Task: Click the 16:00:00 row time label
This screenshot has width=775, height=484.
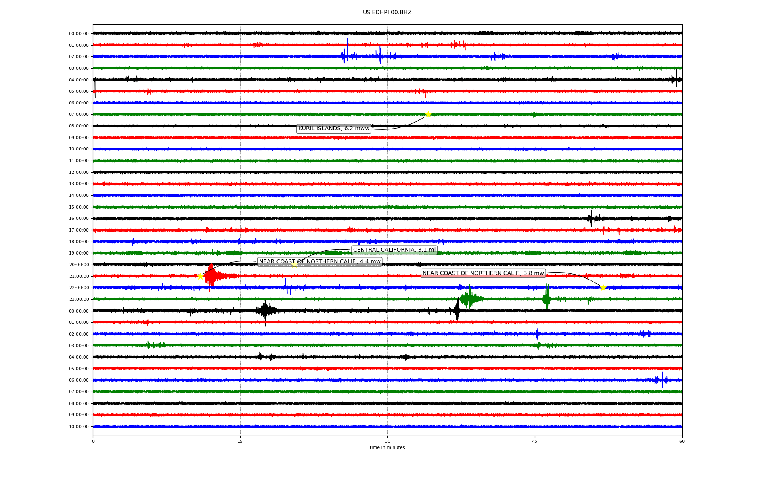Action: [x=79, y=219]
